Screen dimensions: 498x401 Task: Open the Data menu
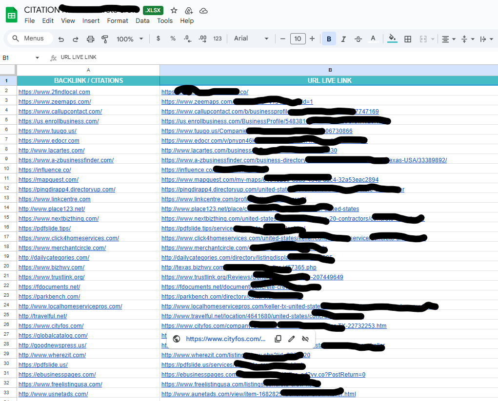(142, 20)
